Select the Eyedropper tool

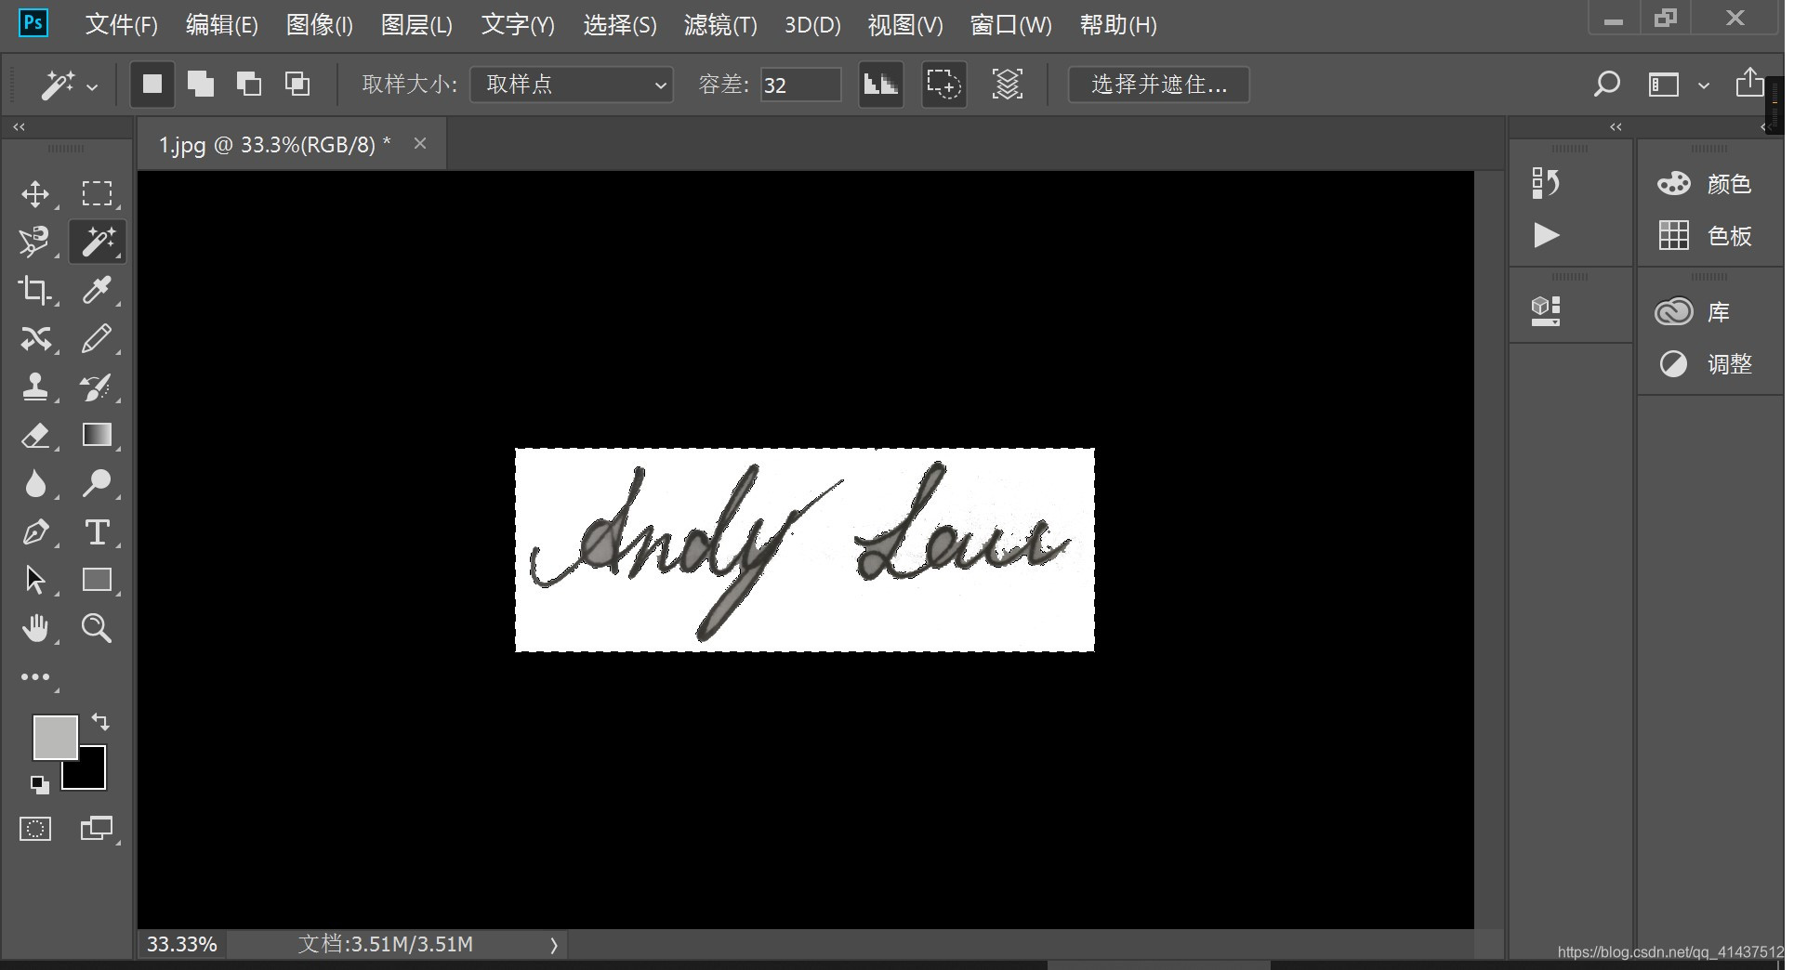[x=97, y=291]
